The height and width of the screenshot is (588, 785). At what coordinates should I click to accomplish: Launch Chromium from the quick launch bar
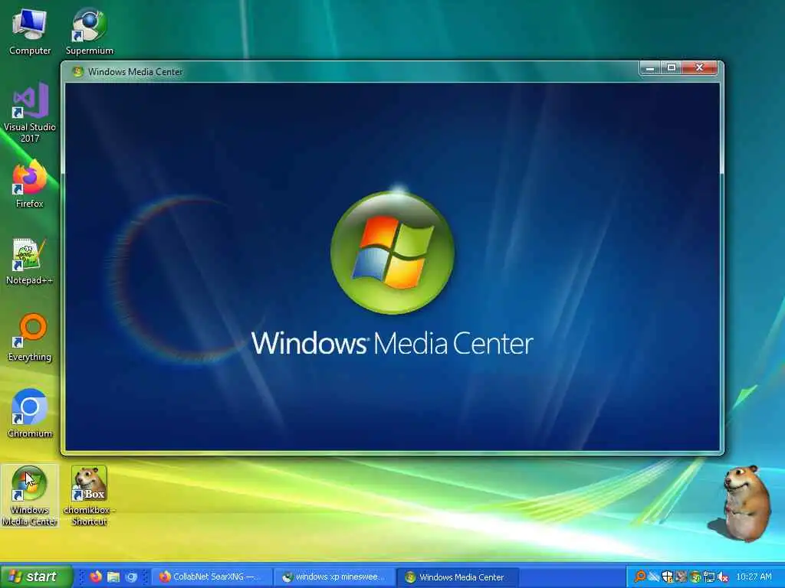click(x=131, y=577)
